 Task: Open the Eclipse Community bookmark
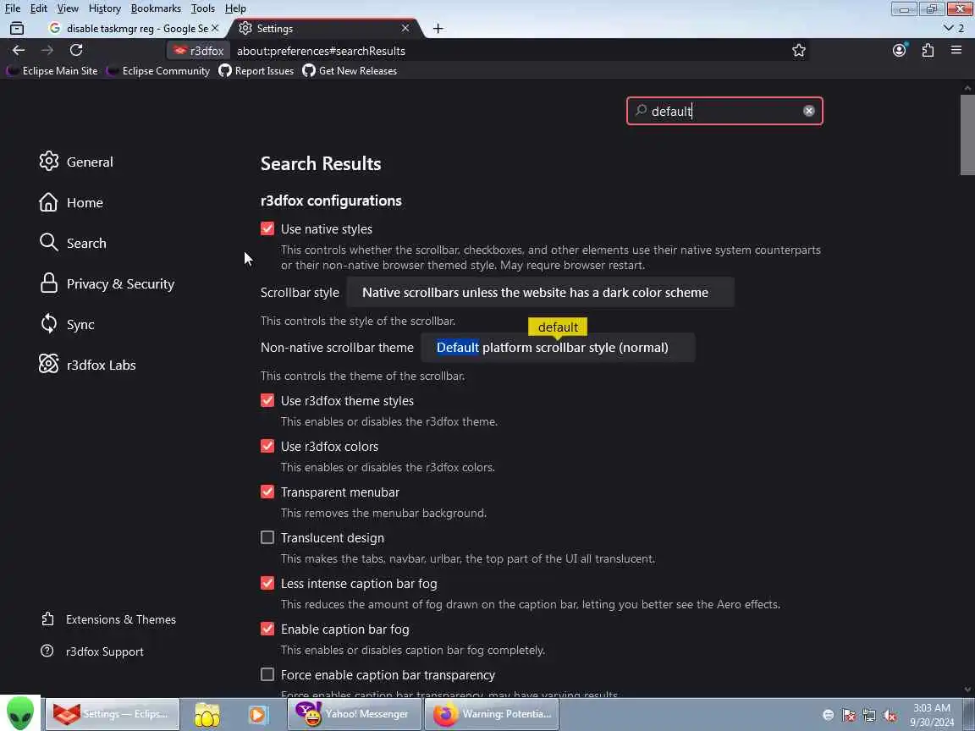[x=158, y=71]
